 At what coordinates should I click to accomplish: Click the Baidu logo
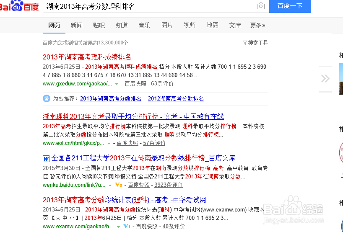tap(19, 6)
